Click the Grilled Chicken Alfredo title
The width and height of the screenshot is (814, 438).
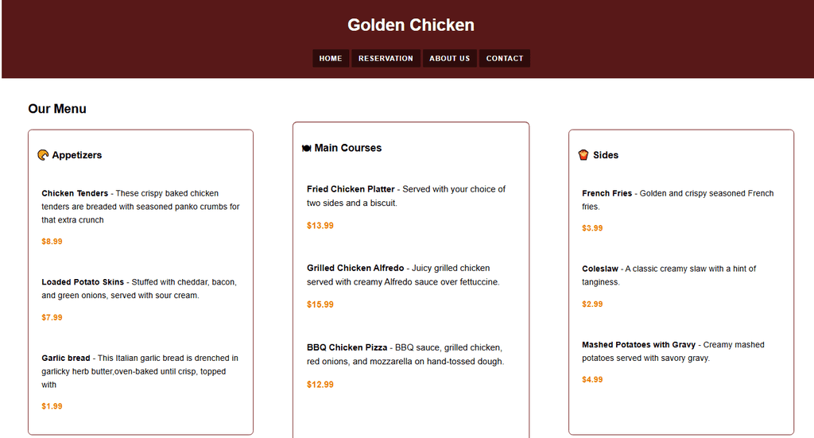click(x=355, y=268)
